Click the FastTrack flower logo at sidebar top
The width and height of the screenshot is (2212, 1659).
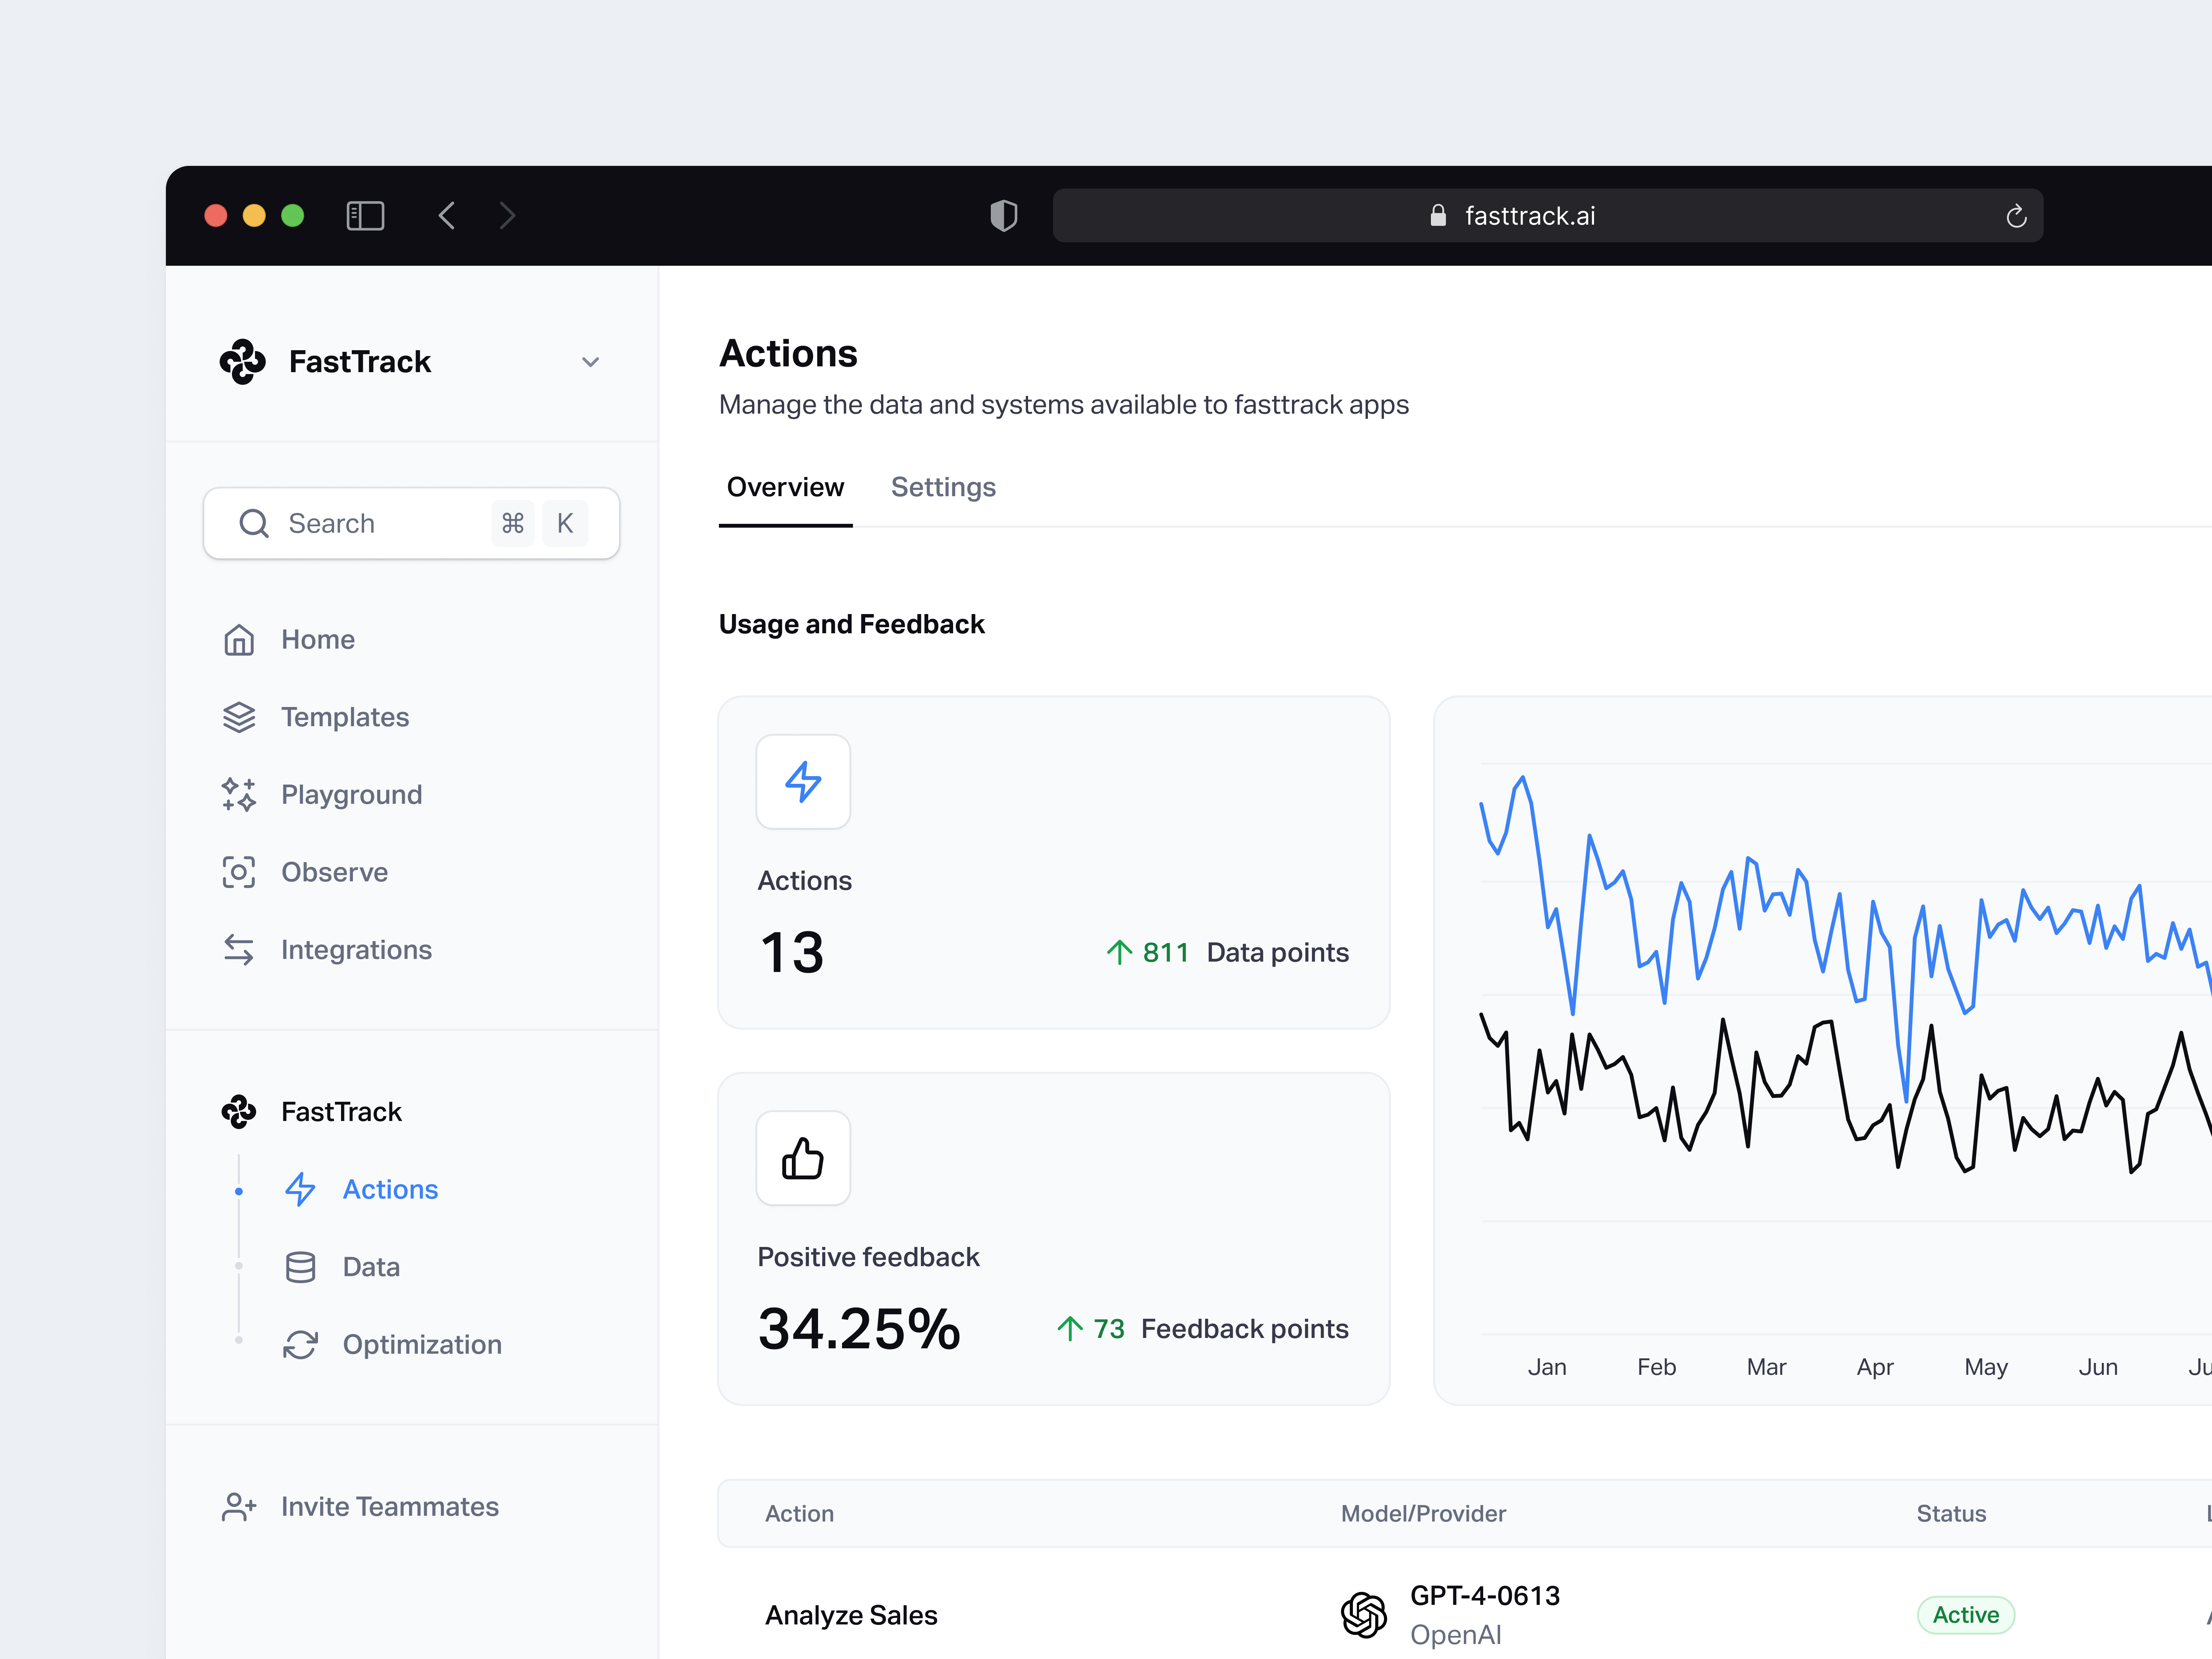(x=243, y=361)
